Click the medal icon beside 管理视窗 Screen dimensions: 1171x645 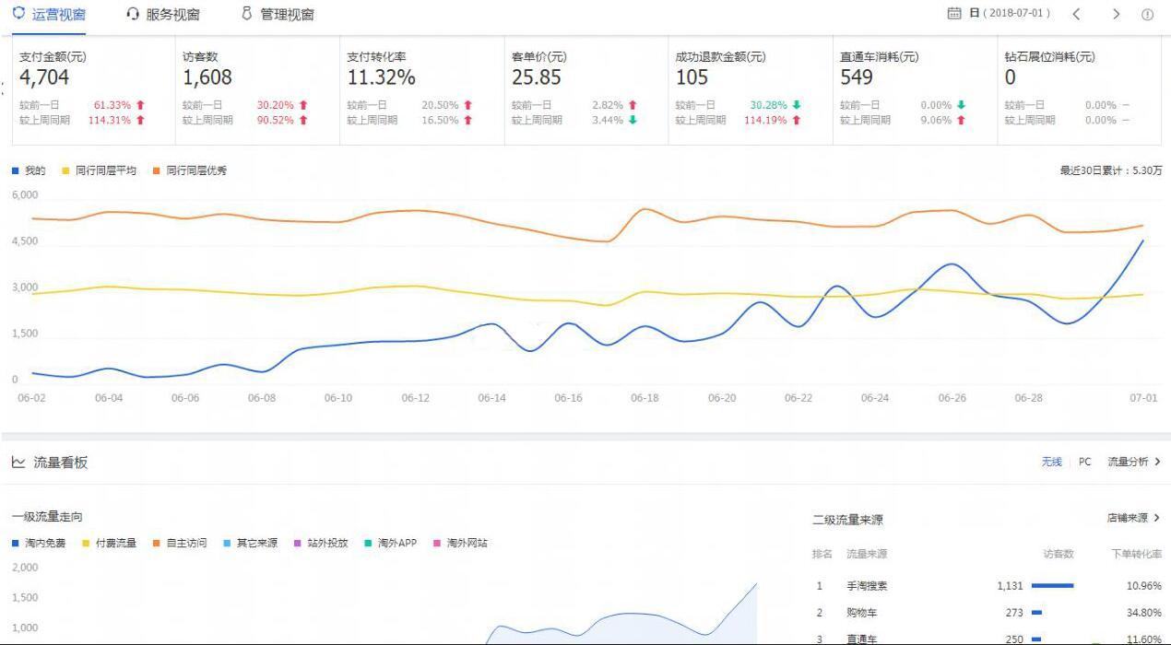246,14
